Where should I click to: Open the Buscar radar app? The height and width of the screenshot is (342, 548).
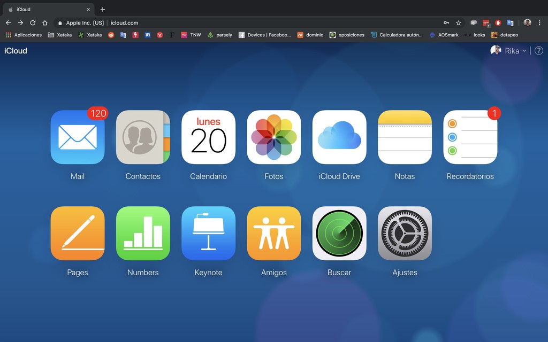339,234
